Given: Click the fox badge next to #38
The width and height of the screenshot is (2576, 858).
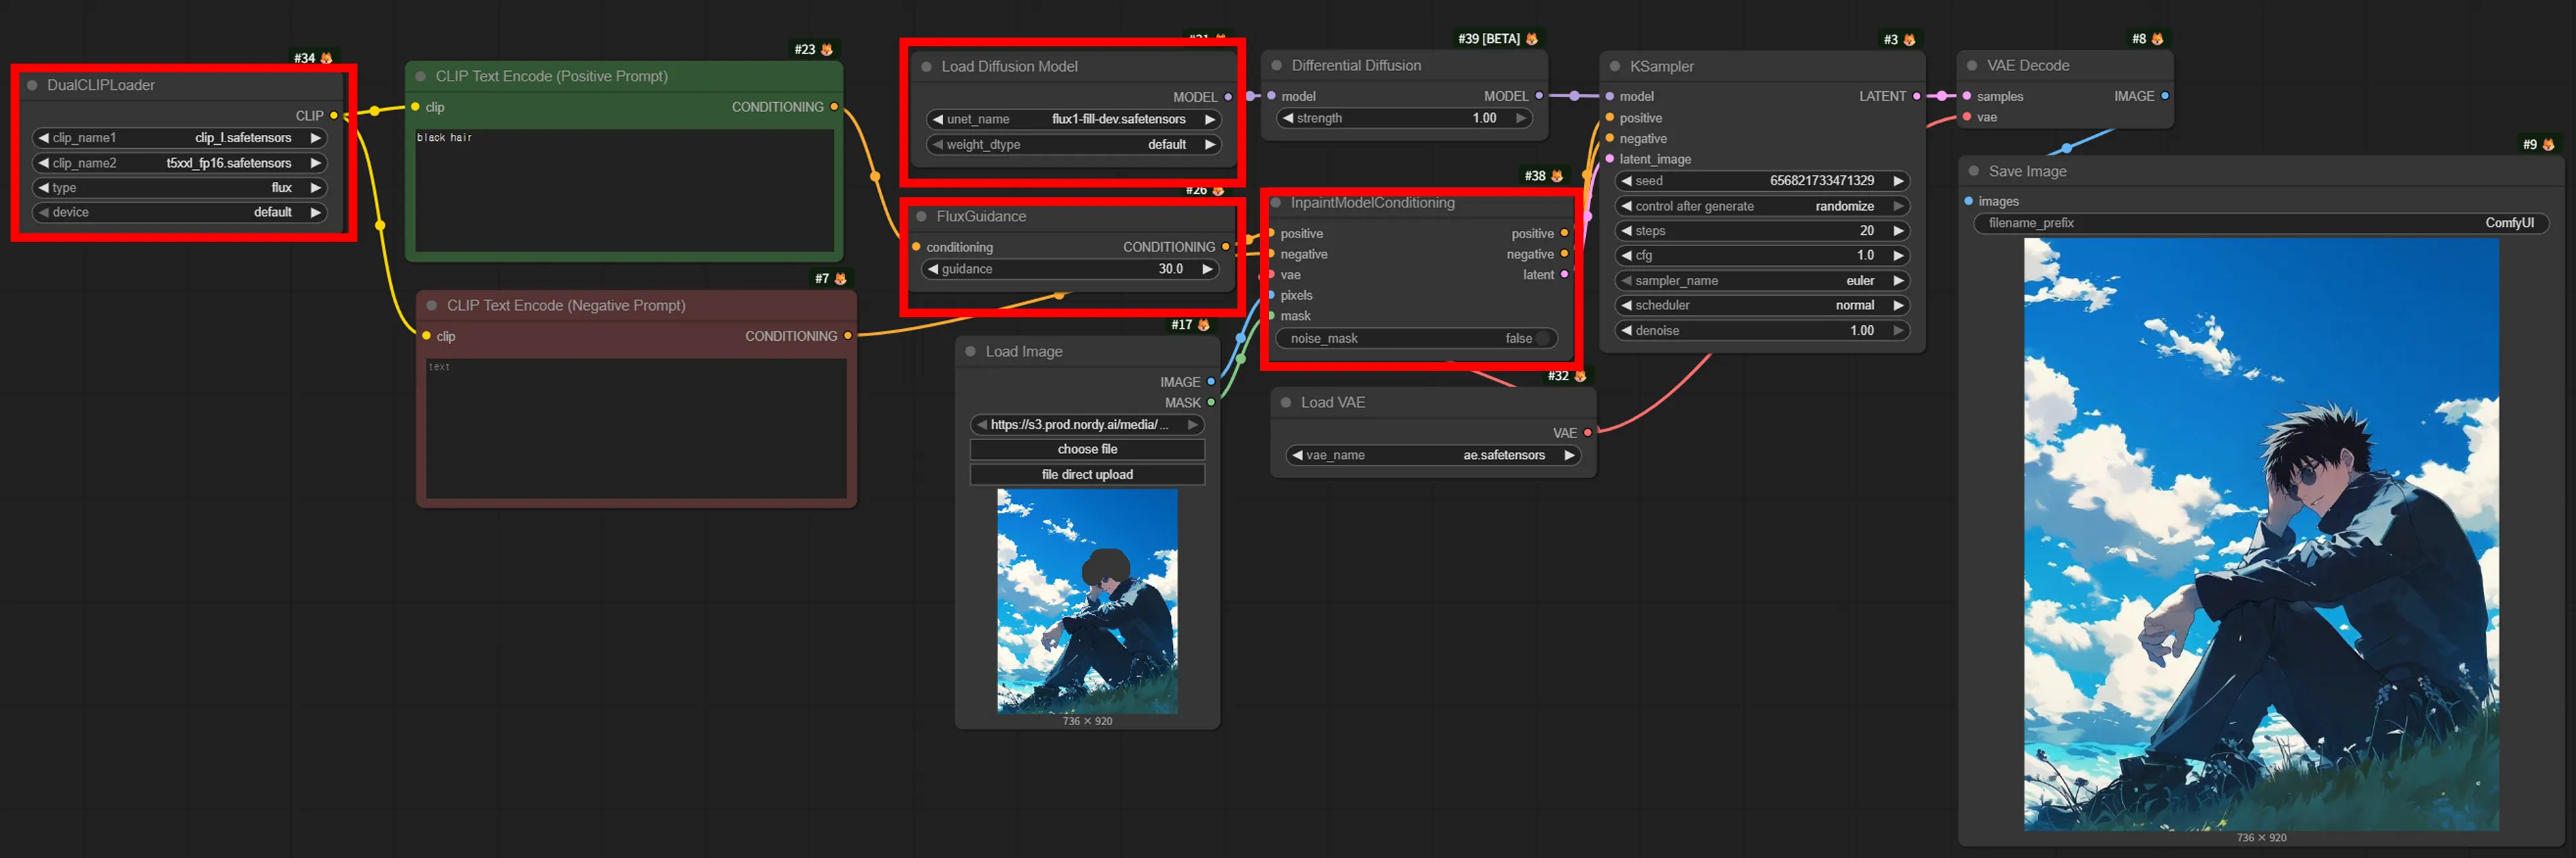Looking at the screenshot, I should click(1557, 176).
